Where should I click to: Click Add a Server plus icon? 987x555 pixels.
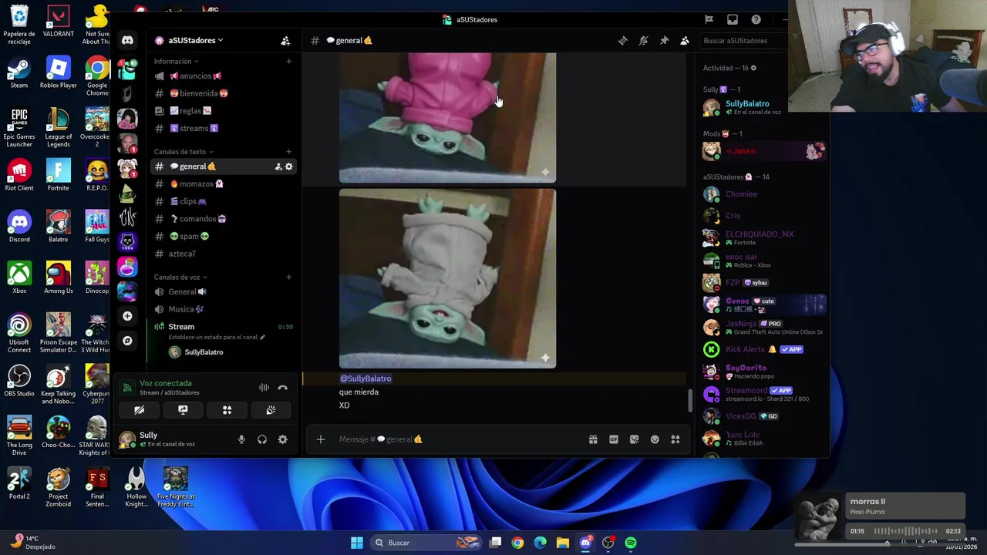(127, 316)
